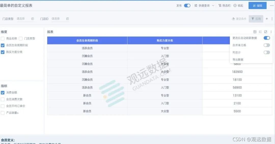Click the list icon beside 门店ID filter
Viewport: 275px width, 144px height.
coord(67,19)
